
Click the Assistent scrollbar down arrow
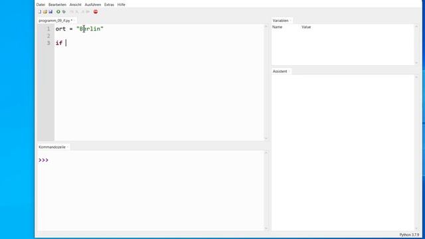point(416,228)
